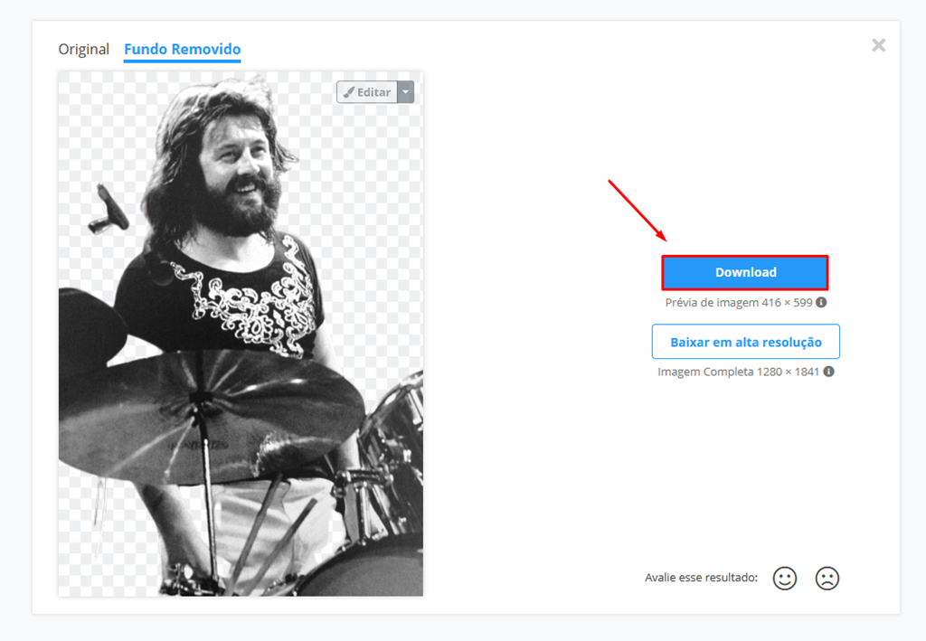Click the brush icon on Editar button
Screen dimensions: 926x641
point(349,92)
